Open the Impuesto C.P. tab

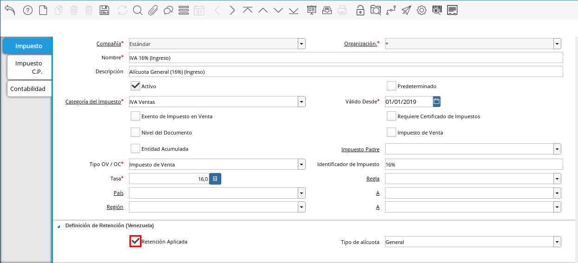28,67
